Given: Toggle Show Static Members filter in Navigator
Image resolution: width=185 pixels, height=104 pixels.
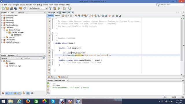Looking at the screenshot, I should (11, 93).
